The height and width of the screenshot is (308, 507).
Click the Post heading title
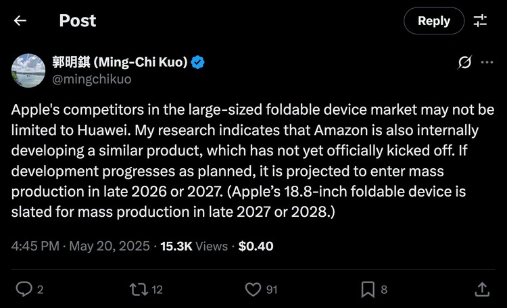78,21
